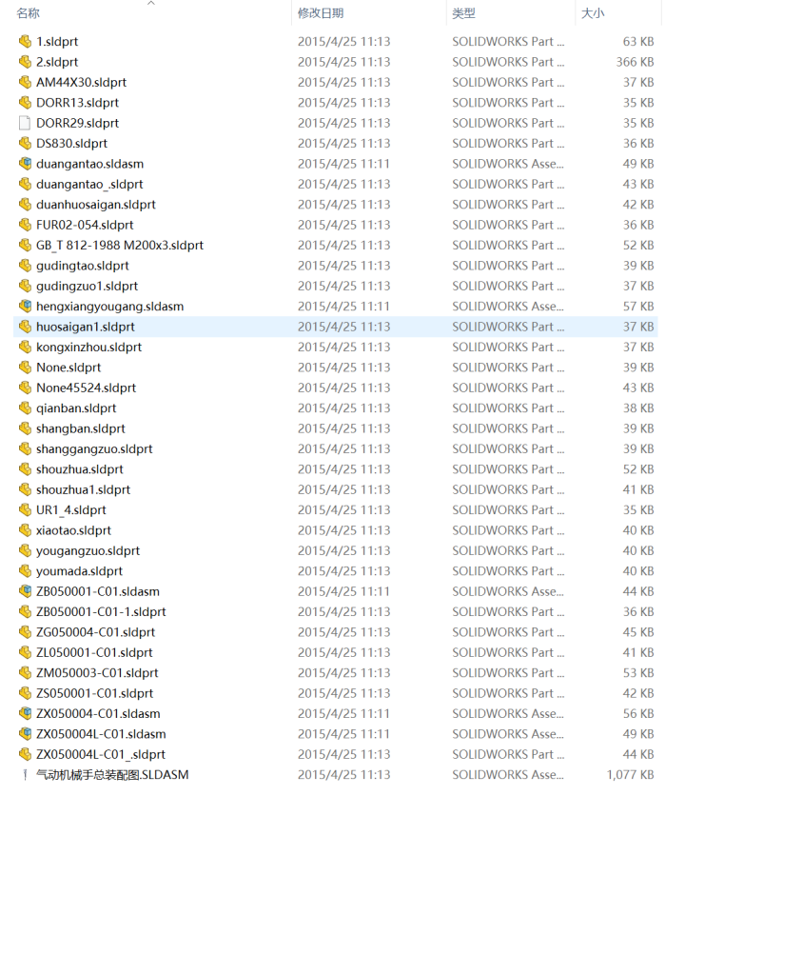Image resolution: width=803 pixels, height=975 pixels.
Task: Click the duangantao.sldasm assembly icon
Action: 25,164
